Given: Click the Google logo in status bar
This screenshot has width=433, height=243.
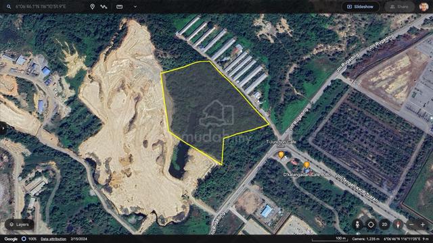Looking at the screenshot, I should point(11,239).
